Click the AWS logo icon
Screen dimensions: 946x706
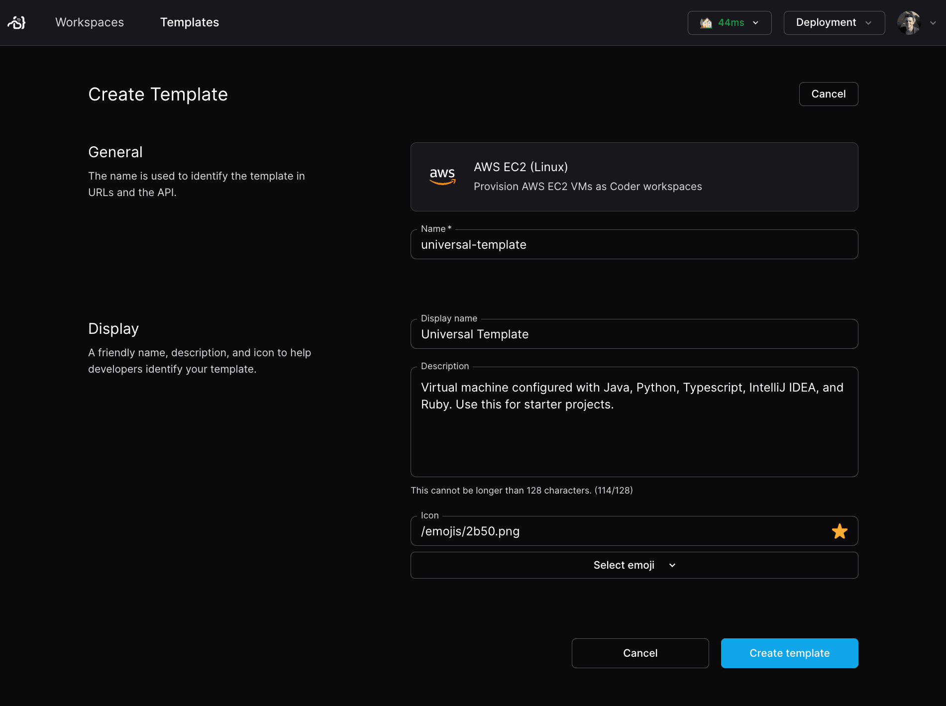pyautogui.click(x=442, y=177)
